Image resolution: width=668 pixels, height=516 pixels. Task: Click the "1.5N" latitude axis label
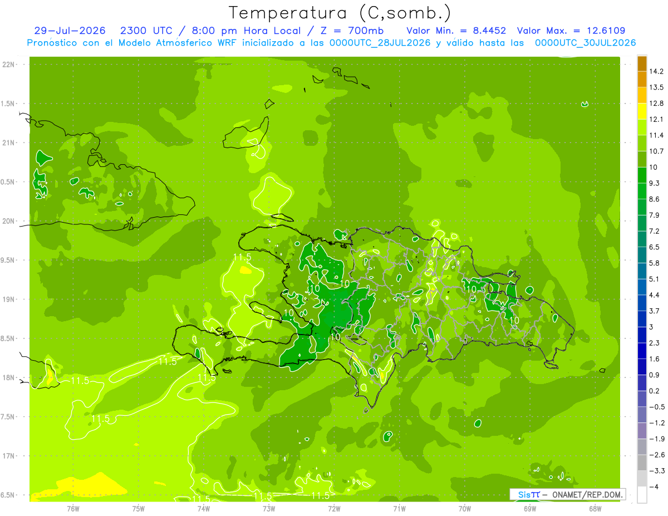8,104
